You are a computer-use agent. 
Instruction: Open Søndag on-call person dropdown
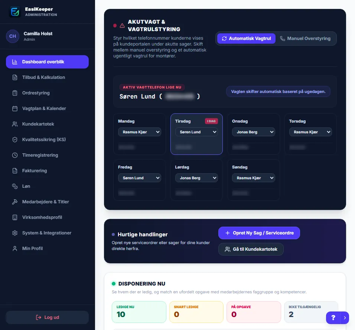pyautogui.click(x=254, y=178)
